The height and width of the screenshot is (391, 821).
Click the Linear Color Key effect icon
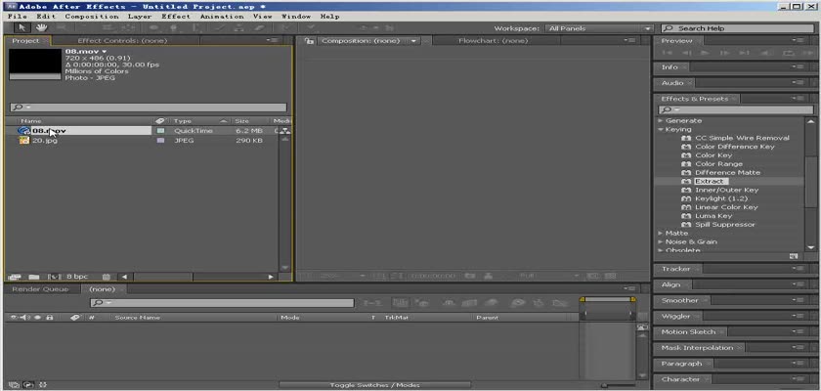click(x=686, y=207)
